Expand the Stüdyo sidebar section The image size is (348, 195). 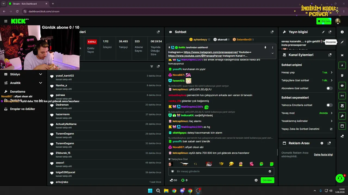click(x=41, y=74)
